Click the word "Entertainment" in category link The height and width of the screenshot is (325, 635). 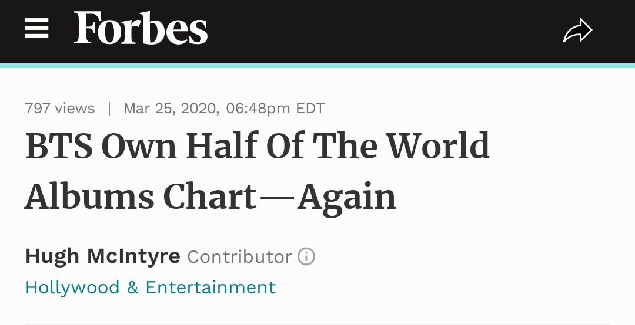click(210, 287)
